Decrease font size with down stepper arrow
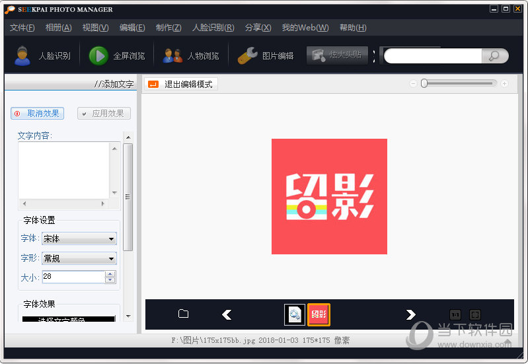 [110, 280]
